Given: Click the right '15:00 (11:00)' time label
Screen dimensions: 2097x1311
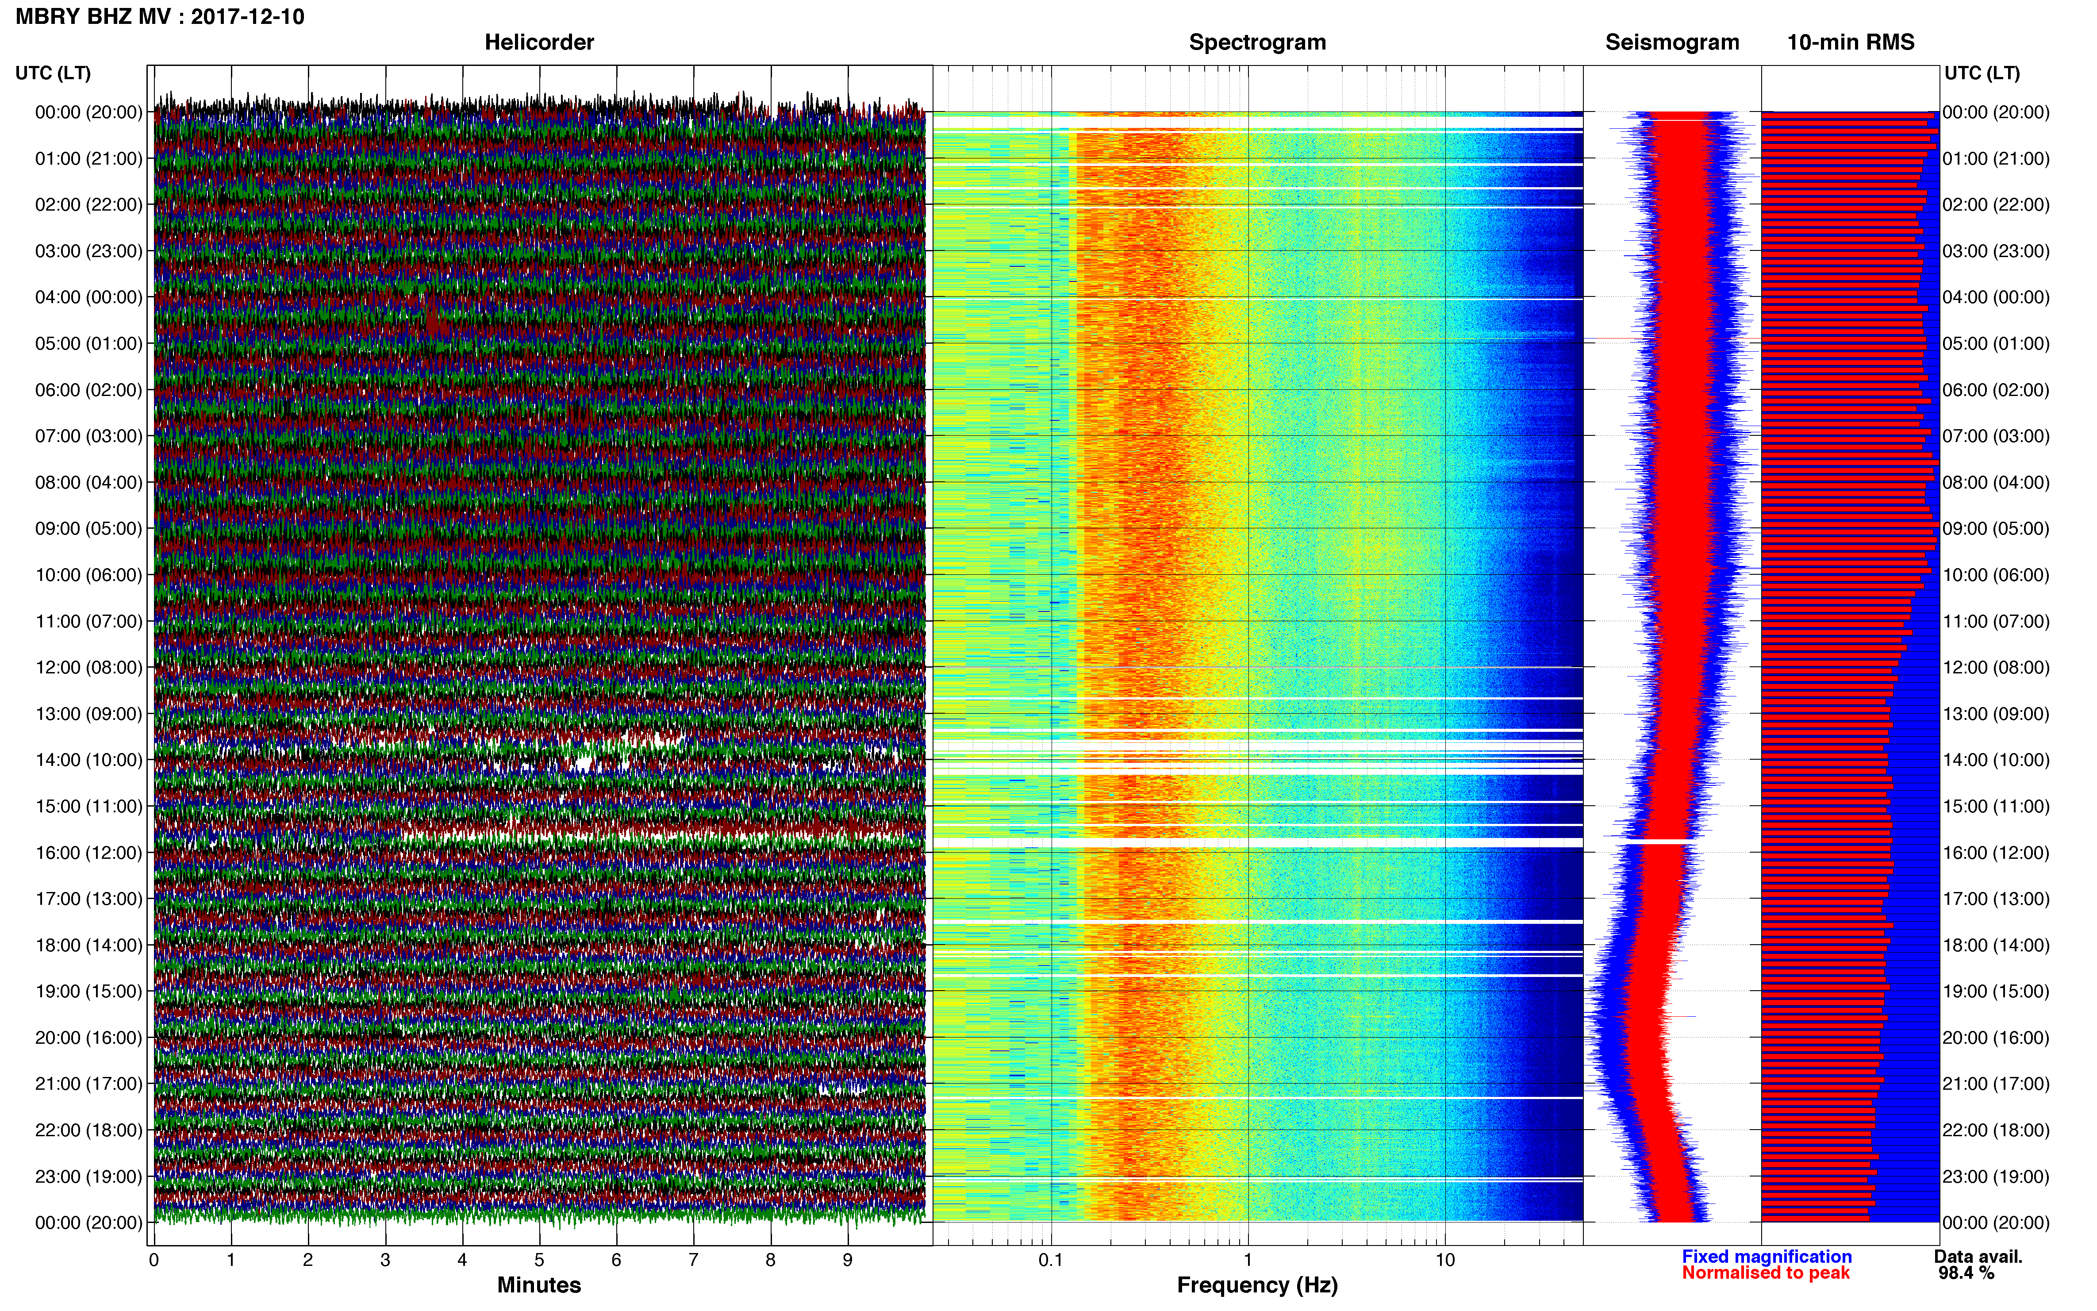Looking at the screenshot, I should tap(1996, 806).
